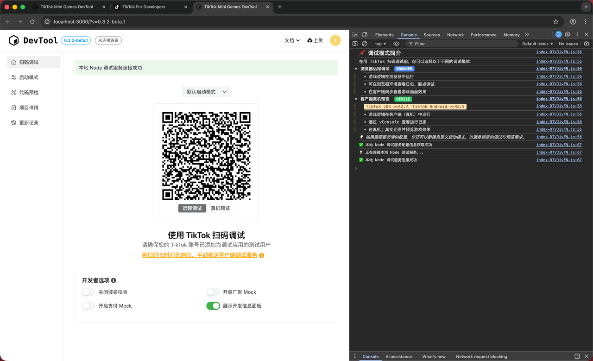Click the console Filter input field
Screen dimensions: 593x361
(x=463, y=44)
